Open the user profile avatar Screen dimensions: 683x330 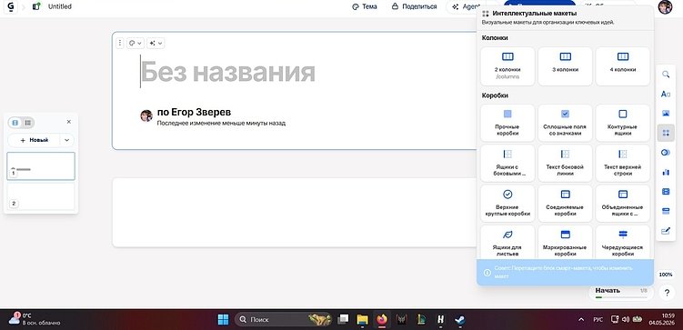665,7
